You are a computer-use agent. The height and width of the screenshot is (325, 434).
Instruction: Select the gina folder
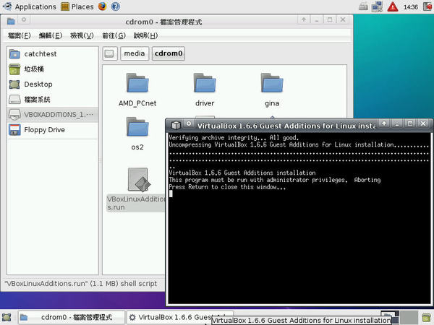tap(272, 90)
